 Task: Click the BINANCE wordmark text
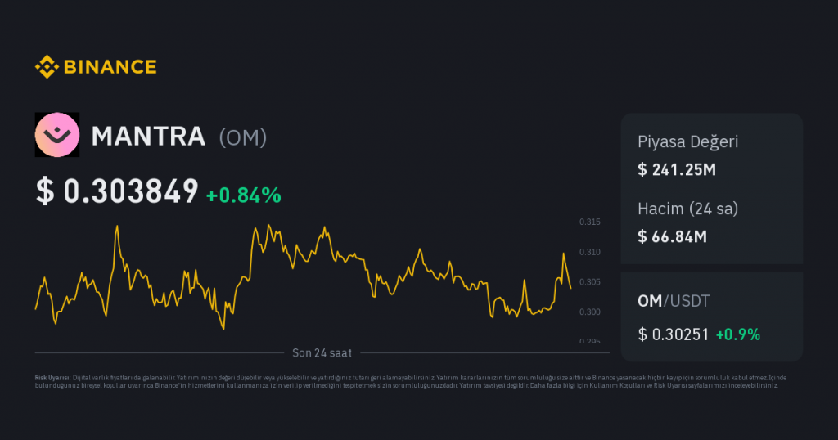(x=110, y=67)
